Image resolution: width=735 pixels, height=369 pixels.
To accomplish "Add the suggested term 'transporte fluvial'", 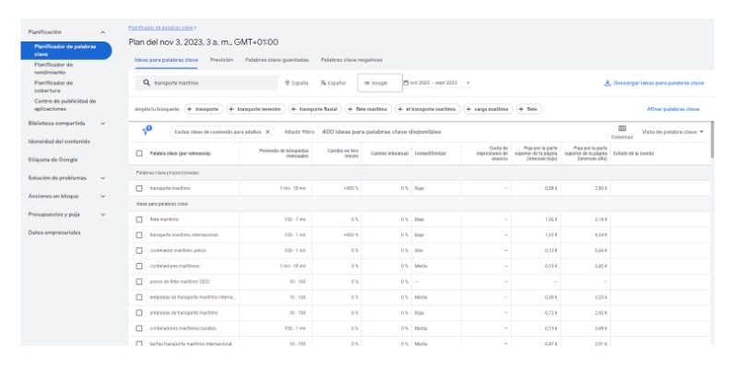I will (x=315, y=109).
